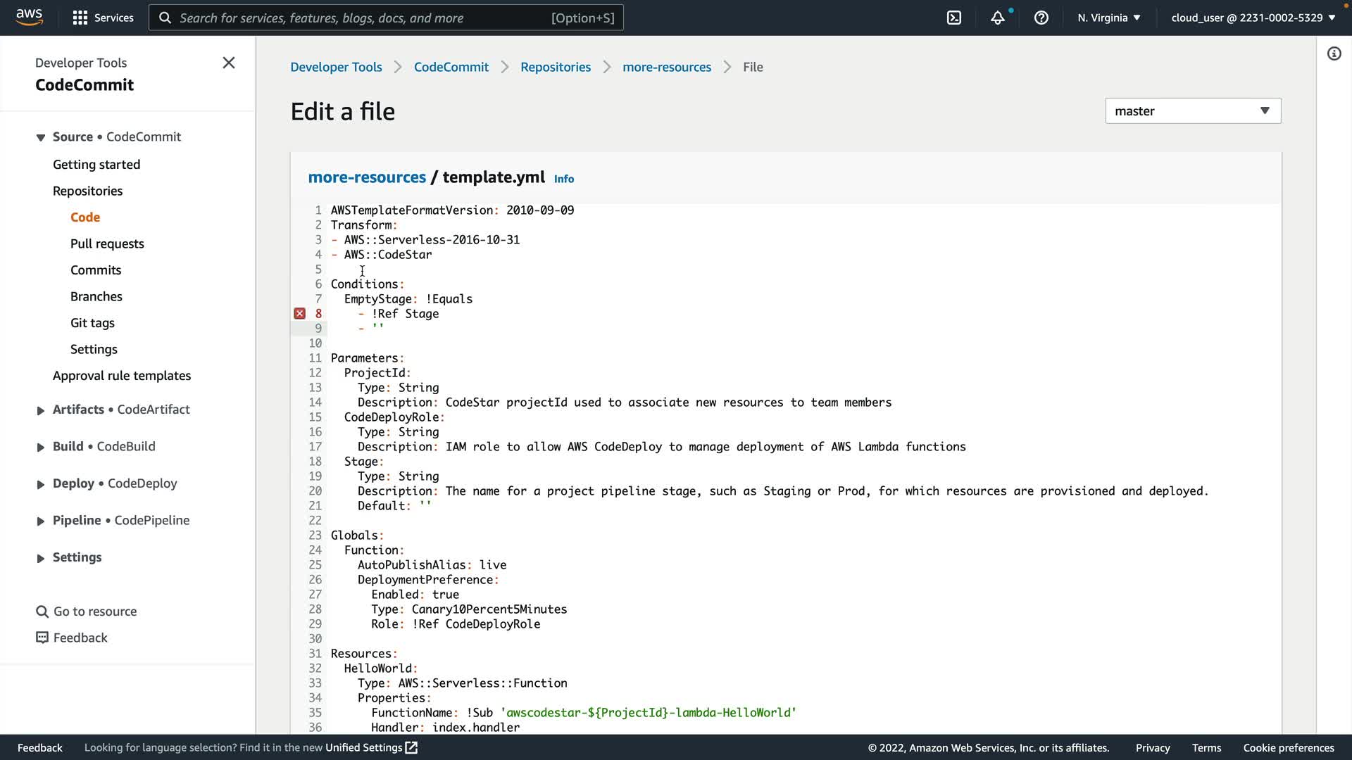Click the Info link beside template.yml
1352x760 pixels.
tap(563, 179)
